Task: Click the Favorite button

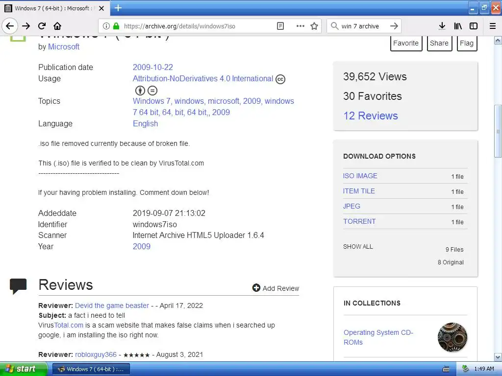Action: 406,43
